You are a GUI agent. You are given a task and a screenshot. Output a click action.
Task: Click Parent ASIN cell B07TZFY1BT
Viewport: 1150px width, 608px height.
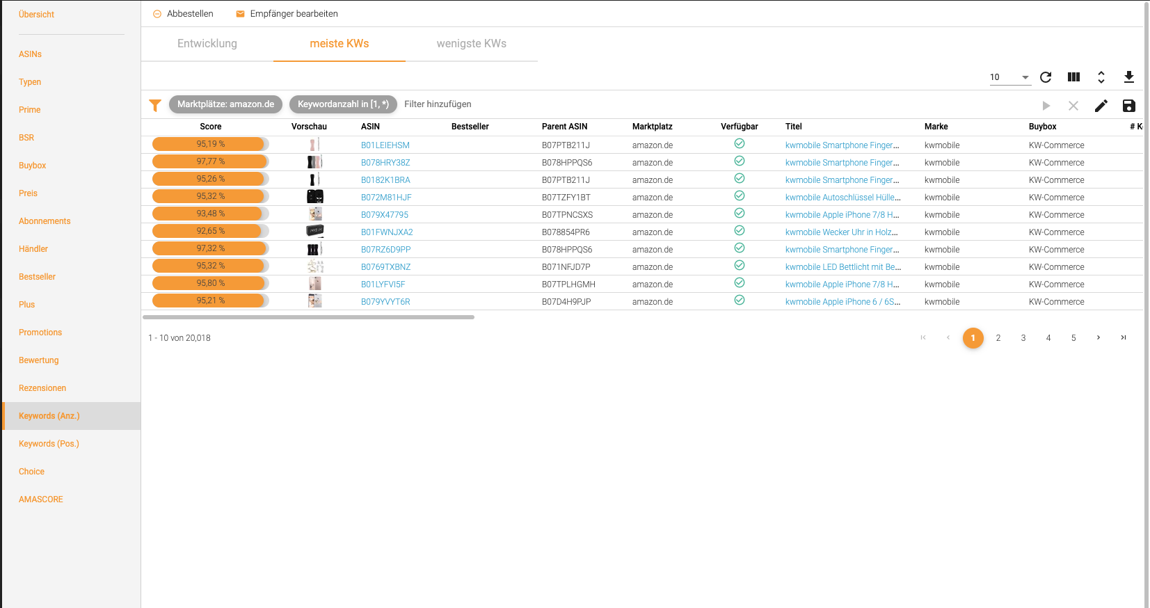(566, 198)
